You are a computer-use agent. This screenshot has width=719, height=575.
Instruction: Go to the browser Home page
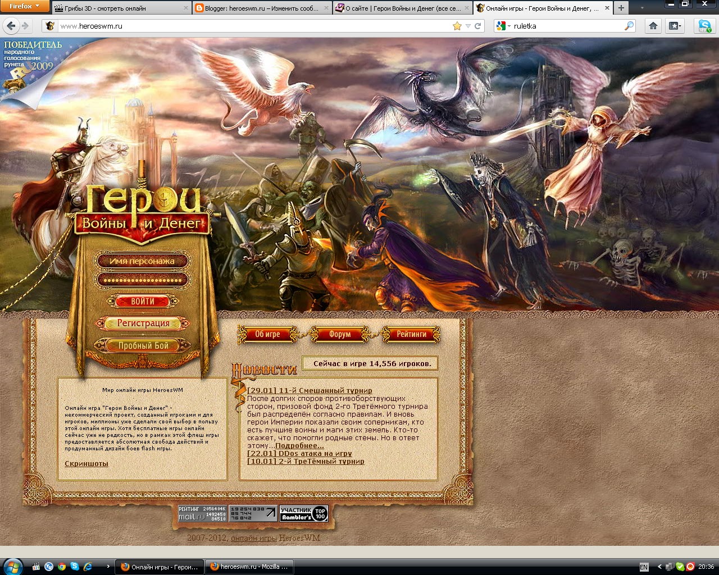pos(653,26)
